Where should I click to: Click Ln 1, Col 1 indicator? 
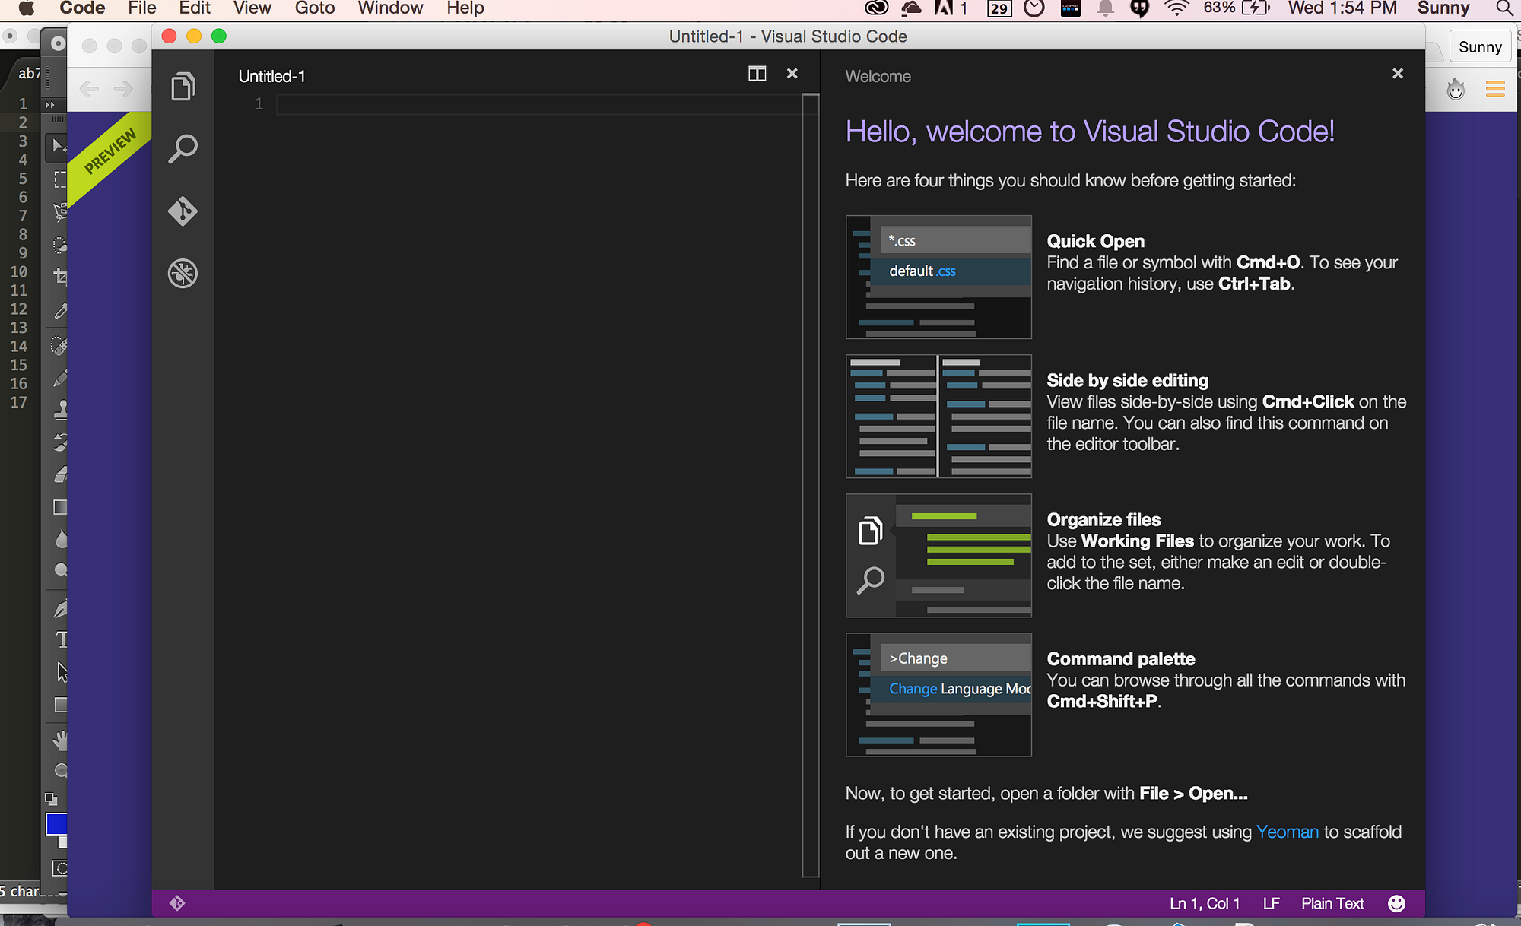pos(1205,903)
